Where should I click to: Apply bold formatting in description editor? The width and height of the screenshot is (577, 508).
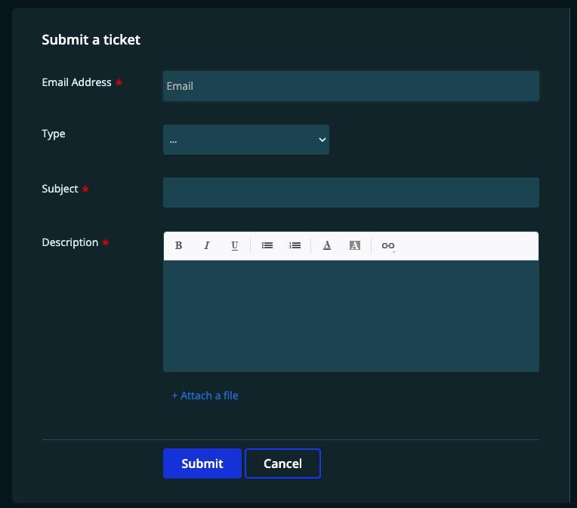178,245
